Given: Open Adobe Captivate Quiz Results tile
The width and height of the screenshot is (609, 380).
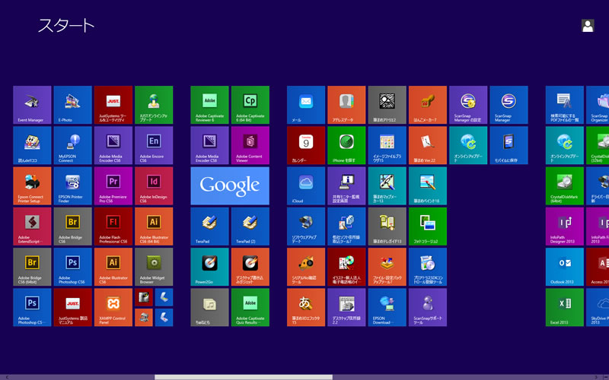Looking at the screenshot, I should pos(250,308).
